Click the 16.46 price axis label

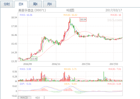coord(14,35)
